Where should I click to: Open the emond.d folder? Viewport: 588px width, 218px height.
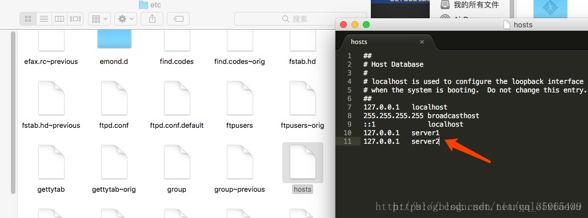(x=114, y=39)
